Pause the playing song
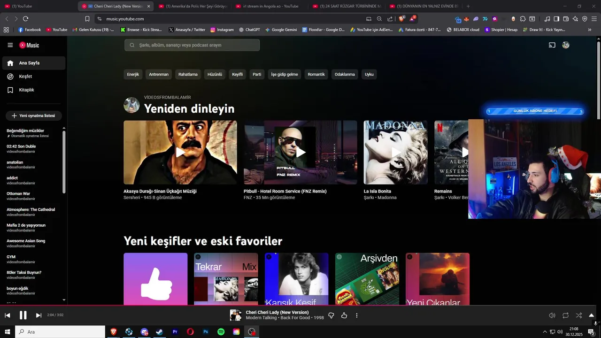601x338 pixels. [23, 315]
